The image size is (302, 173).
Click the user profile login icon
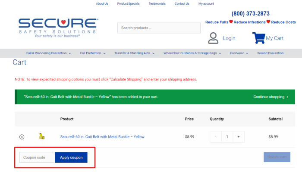coord(213,38)
